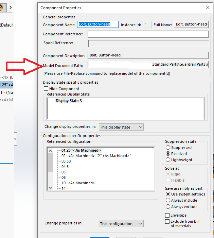Choose Lightweight suppression state

point(168,160)
